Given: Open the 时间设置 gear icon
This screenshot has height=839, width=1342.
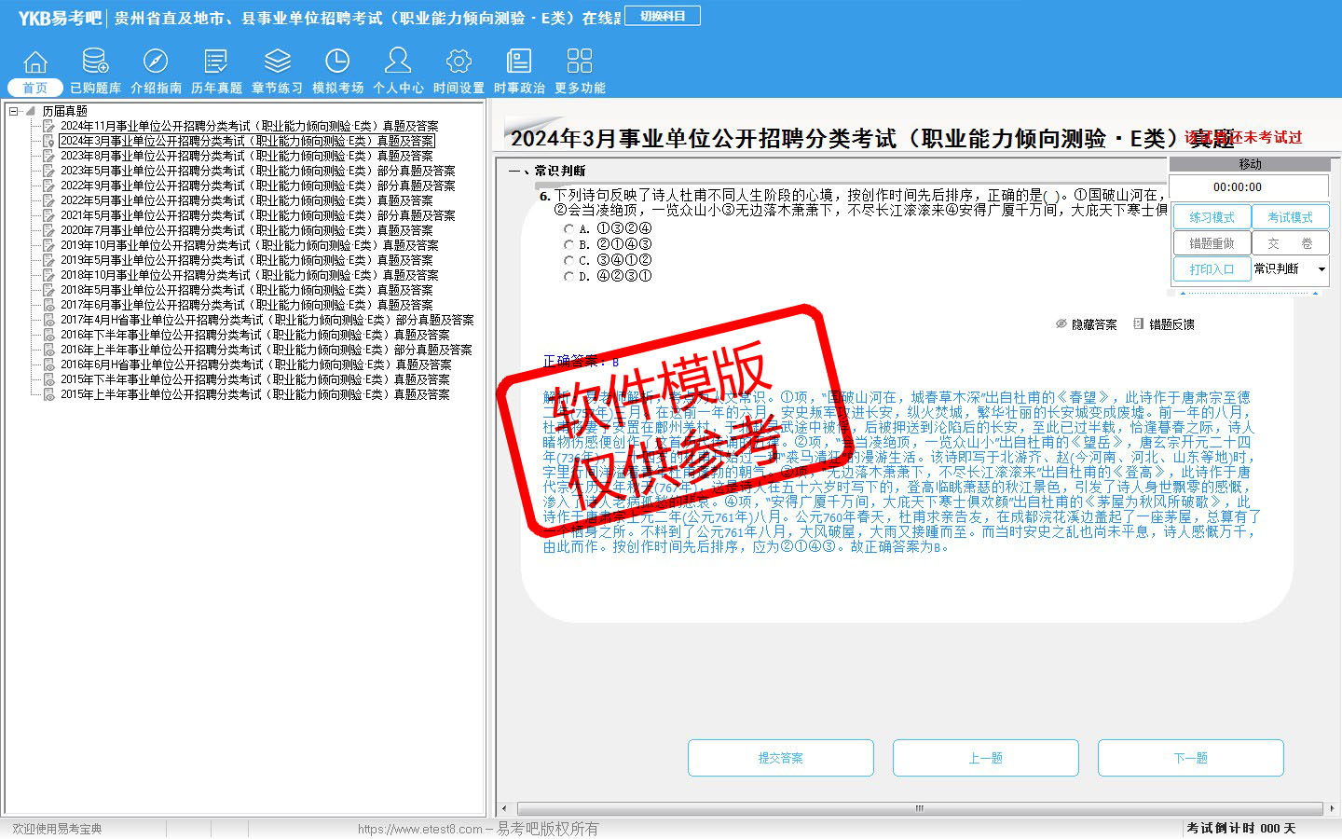Looking at the screenshot, I should (x=459, y=62).
